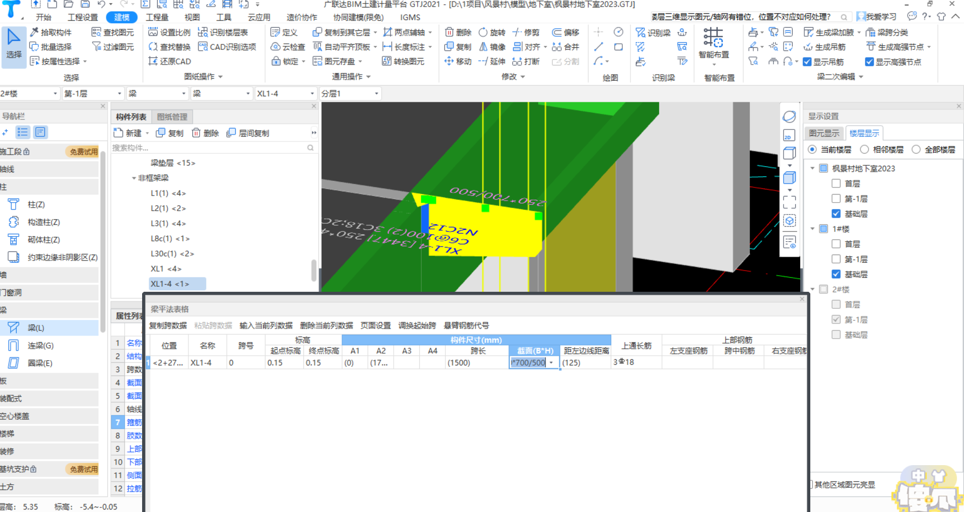The height and width of the screenshot is (512, 964).
Task: Click 查找替换 find and replace
Action: (170, 47)
